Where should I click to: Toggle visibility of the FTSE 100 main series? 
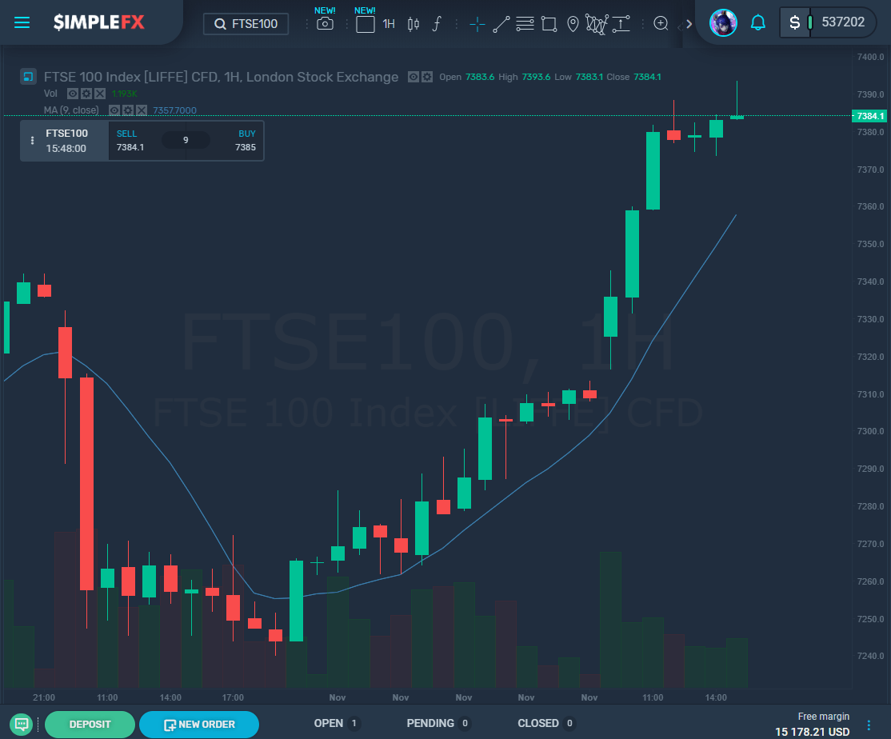(414, 77)
